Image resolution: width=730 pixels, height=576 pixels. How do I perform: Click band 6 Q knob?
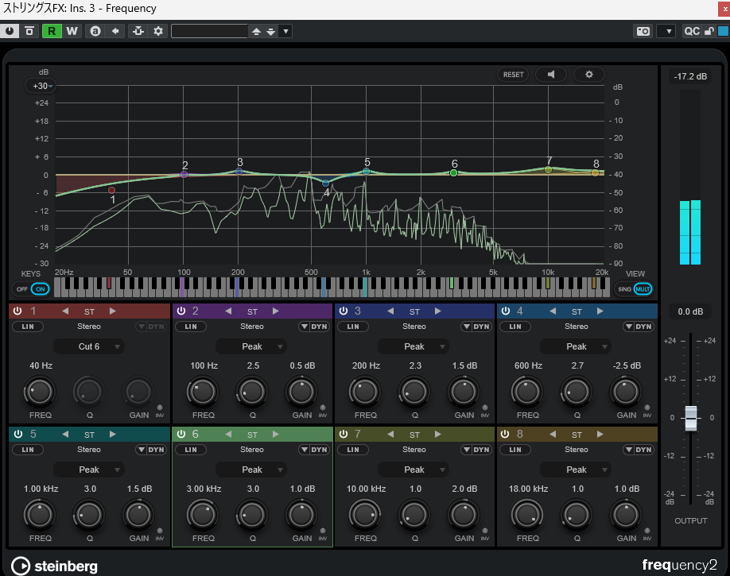[x=252, y=515]
